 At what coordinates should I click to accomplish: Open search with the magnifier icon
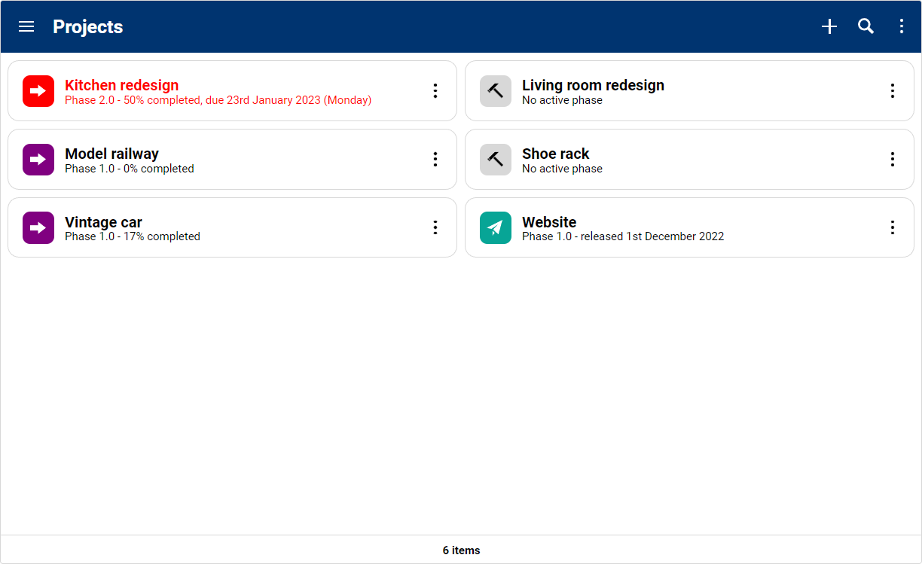[x=866, y=27]
